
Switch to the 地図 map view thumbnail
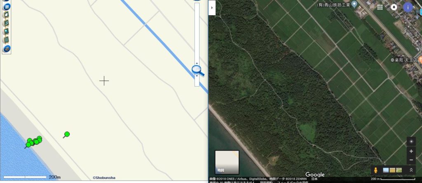point(227,162)
